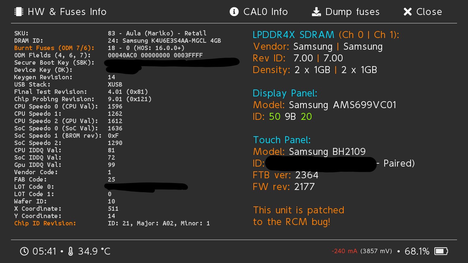Select the SoC Speedo 2 value "1290"
Image resolution: width=468 pixels, height=263 pixels.
pos(115,143)
